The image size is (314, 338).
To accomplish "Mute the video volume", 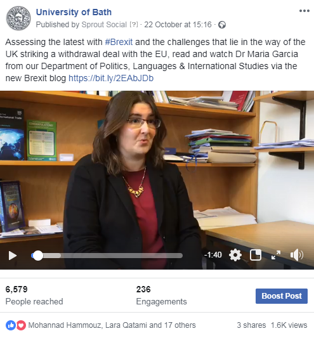I will click(296, 255).
